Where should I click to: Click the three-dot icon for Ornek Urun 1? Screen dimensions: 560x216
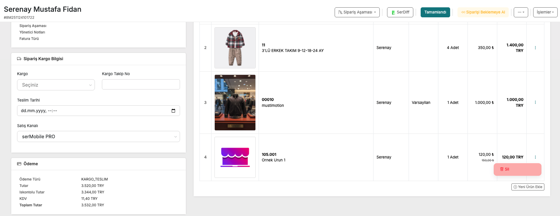click(535, 157)
